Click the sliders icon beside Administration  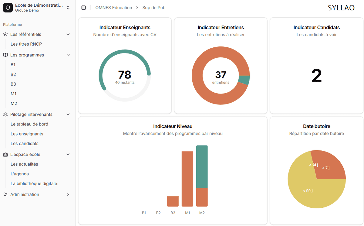tap(5, 194)
